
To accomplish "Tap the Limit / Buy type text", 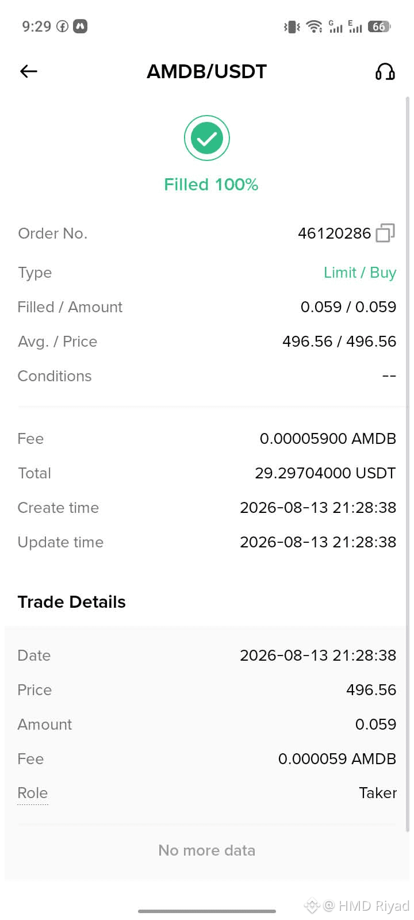I will [360, 273].
